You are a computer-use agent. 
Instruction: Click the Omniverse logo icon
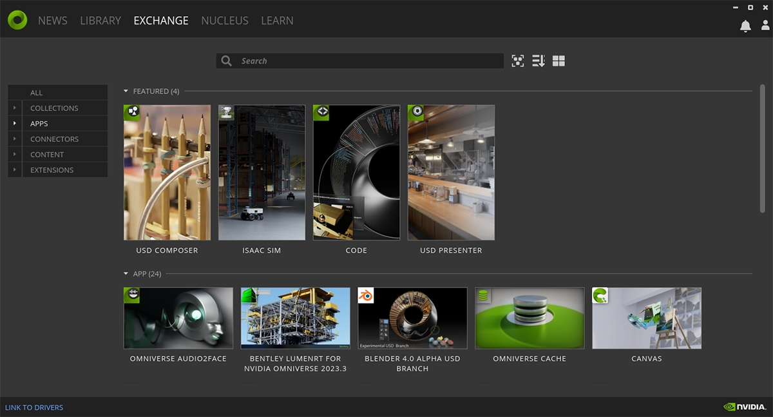[17, 20]
